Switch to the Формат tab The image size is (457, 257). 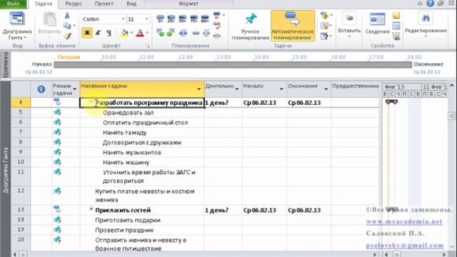pyautogui.click(x=189, y=4)
